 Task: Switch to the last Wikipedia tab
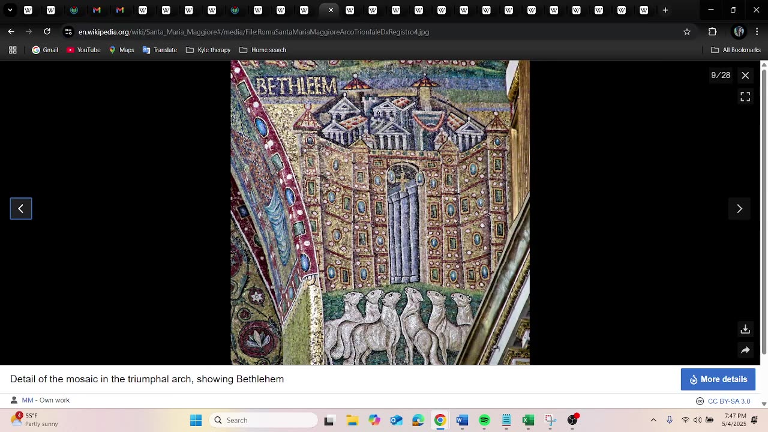click(644, 10)
